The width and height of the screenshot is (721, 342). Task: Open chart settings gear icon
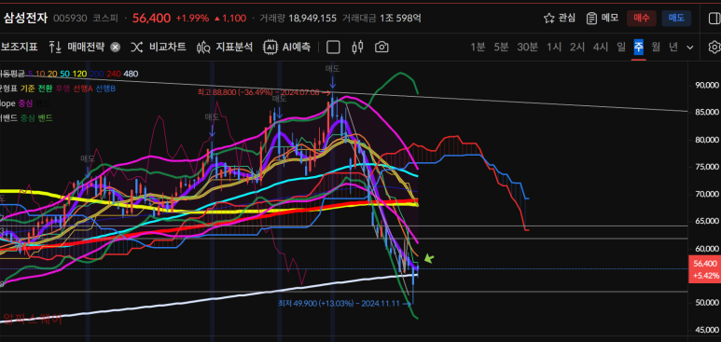714,47
